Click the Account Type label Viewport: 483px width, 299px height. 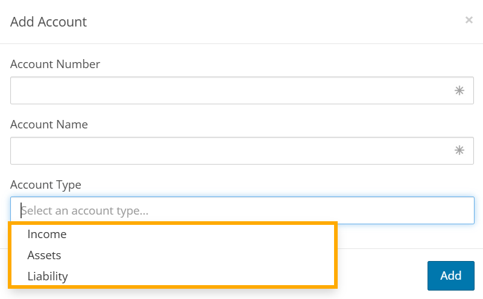[x=46, y=184]
